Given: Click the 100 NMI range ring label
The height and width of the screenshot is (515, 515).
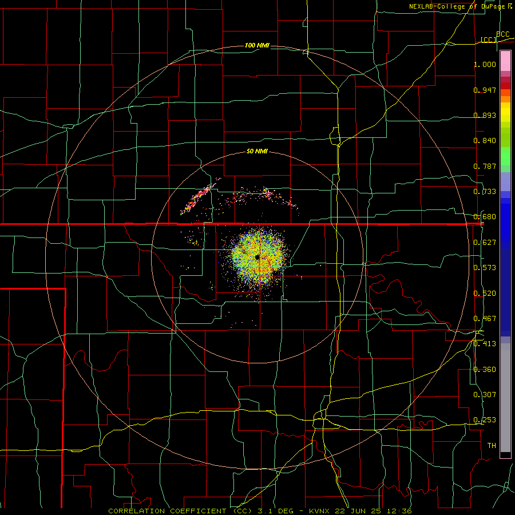Looking at the screenshot, I should coord(257,45).
